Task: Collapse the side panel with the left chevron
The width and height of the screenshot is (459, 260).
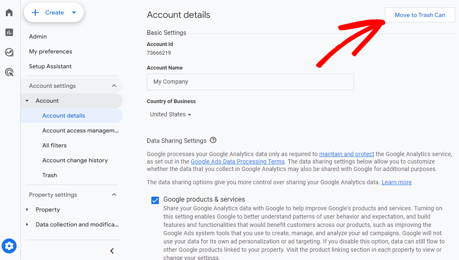Action: pyautogui.click(x=112, y=251)
